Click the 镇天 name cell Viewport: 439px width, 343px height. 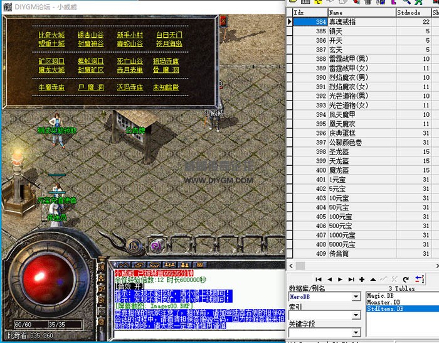tap(362, 31)
